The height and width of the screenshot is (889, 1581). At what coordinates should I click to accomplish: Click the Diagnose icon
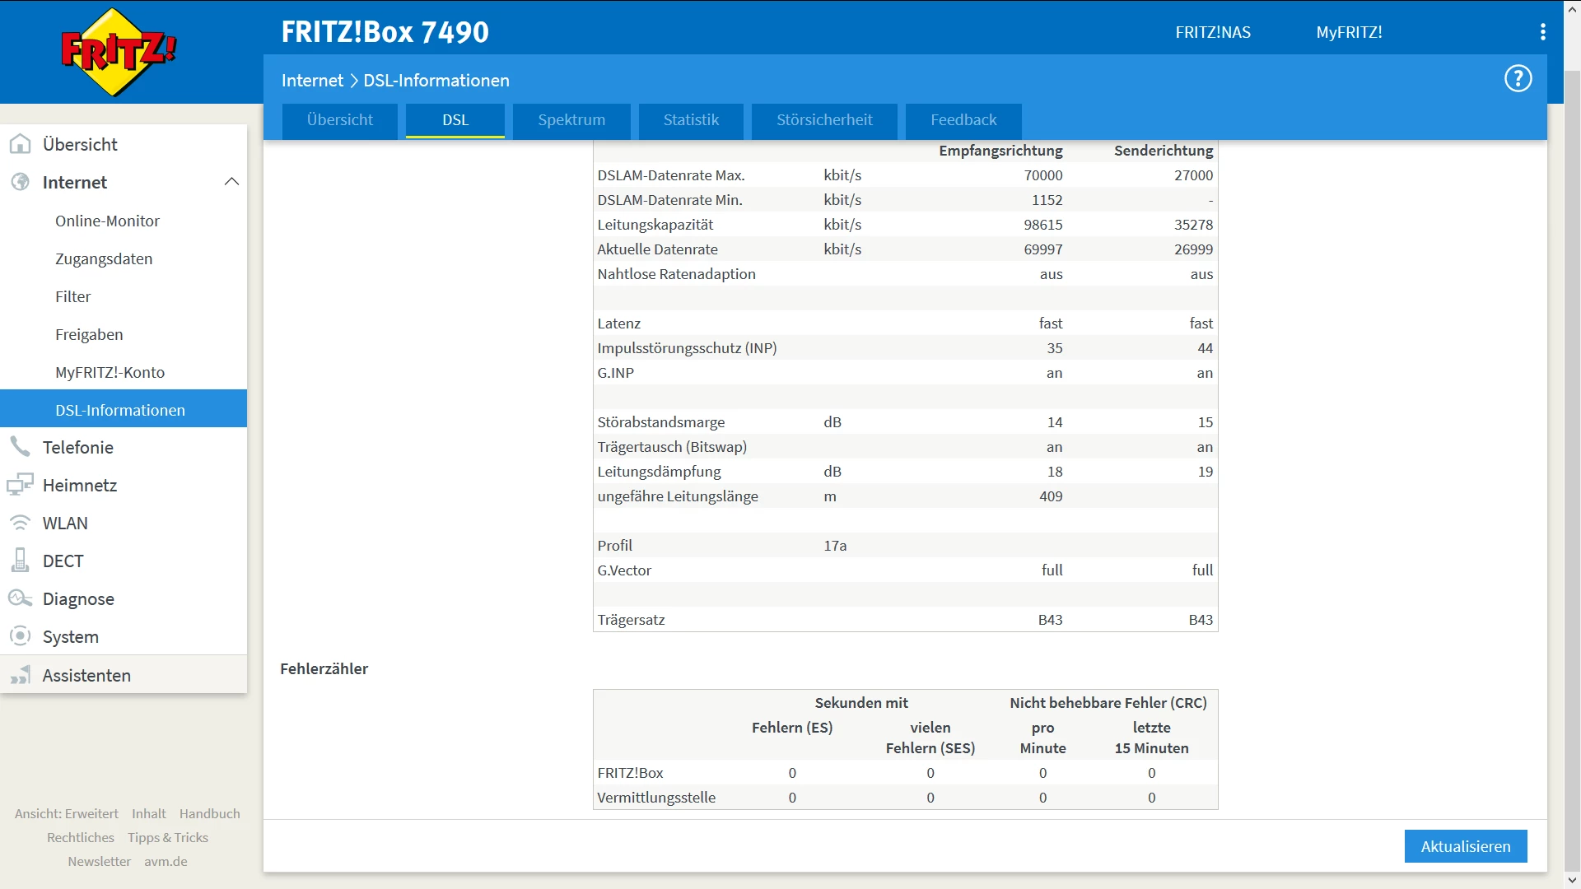[21, 598]
